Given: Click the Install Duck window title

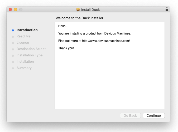Looking at the screenshot, I should coord(90,10).
